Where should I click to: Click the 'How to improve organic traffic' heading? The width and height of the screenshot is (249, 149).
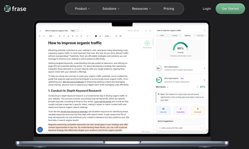(75, 43)
